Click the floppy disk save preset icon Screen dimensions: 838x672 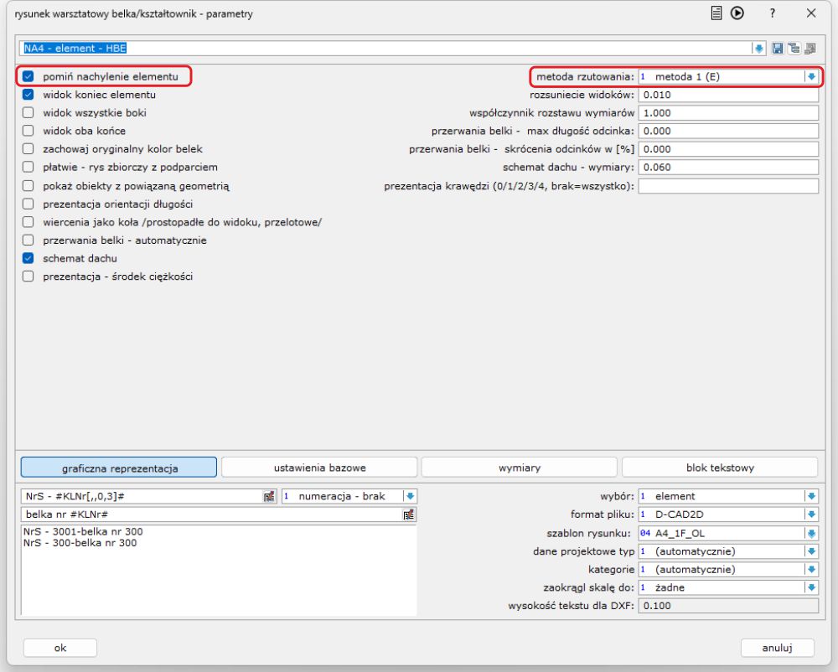click(779, 49)
